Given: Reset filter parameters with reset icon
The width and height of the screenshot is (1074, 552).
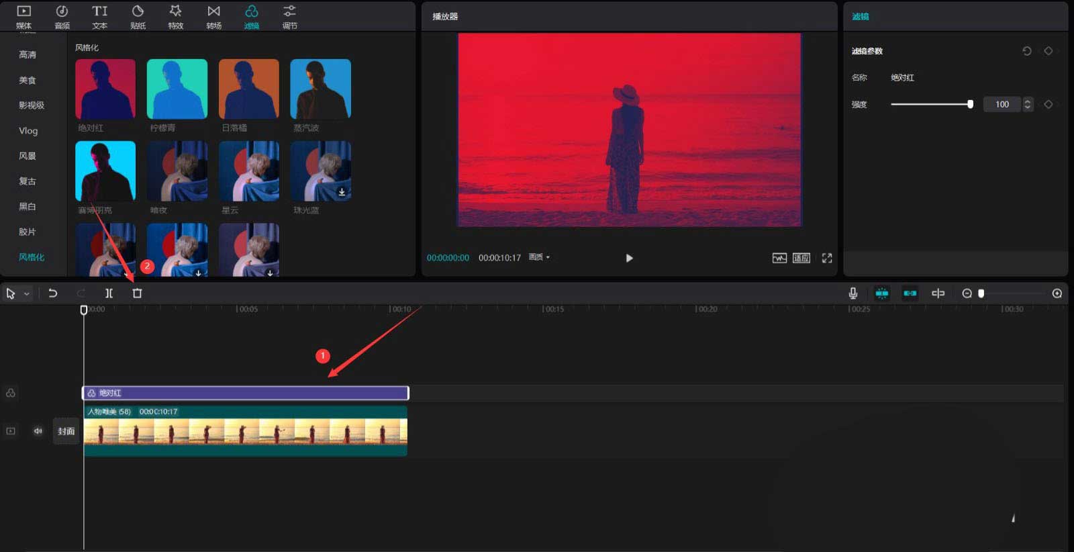Looking at the screenshot, I should click(x=1026, y=51).
